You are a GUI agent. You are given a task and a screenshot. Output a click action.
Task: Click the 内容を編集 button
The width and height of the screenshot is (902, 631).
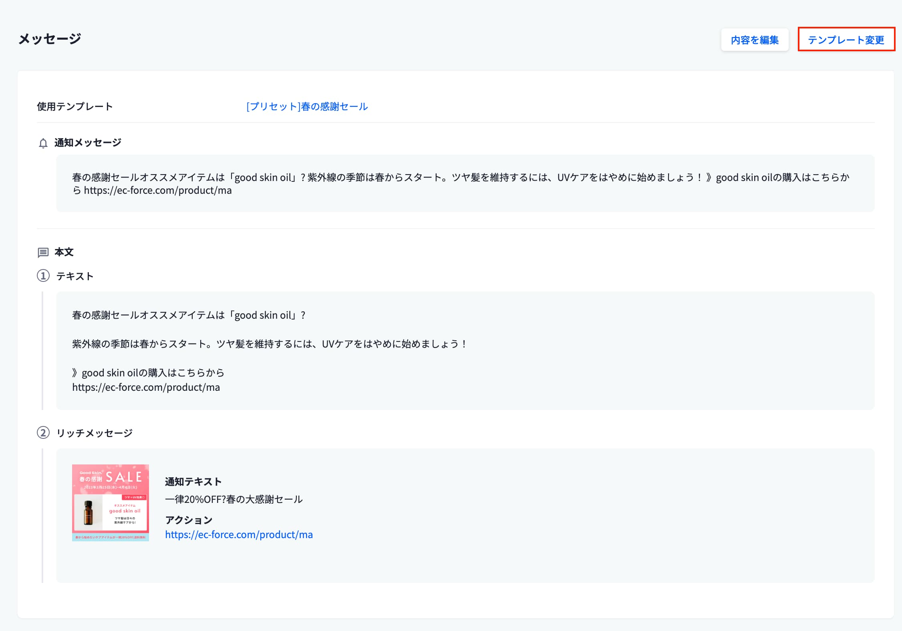click(x=755, y=40)
